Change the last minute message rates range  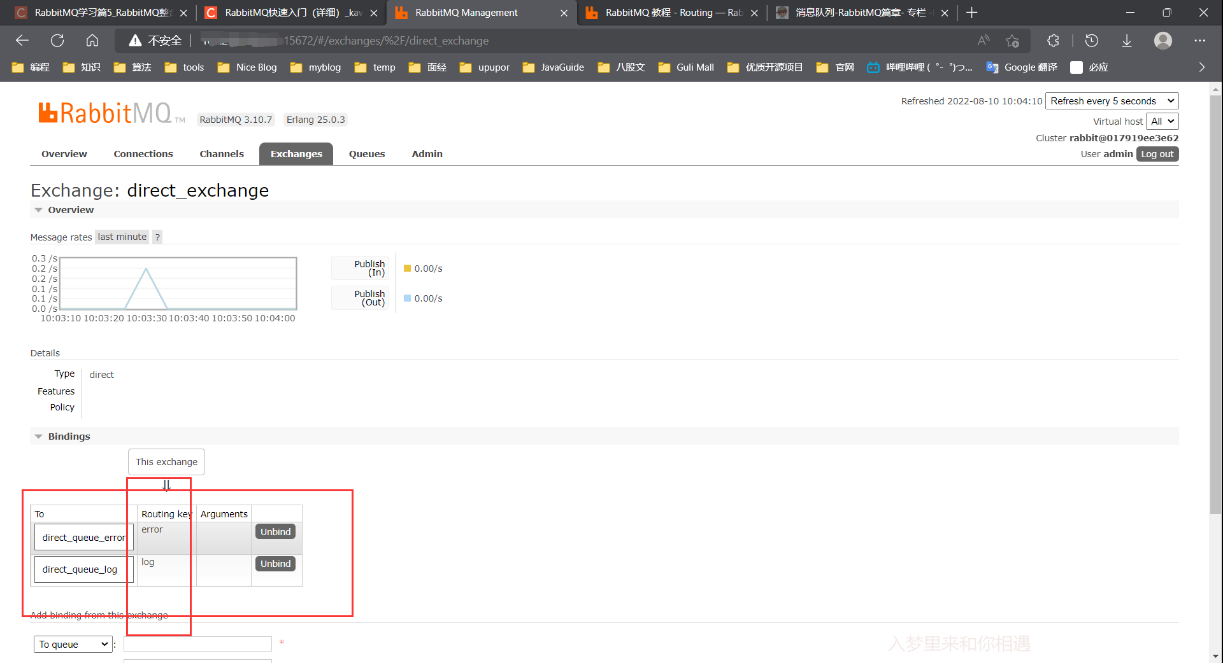coord(122,237)
